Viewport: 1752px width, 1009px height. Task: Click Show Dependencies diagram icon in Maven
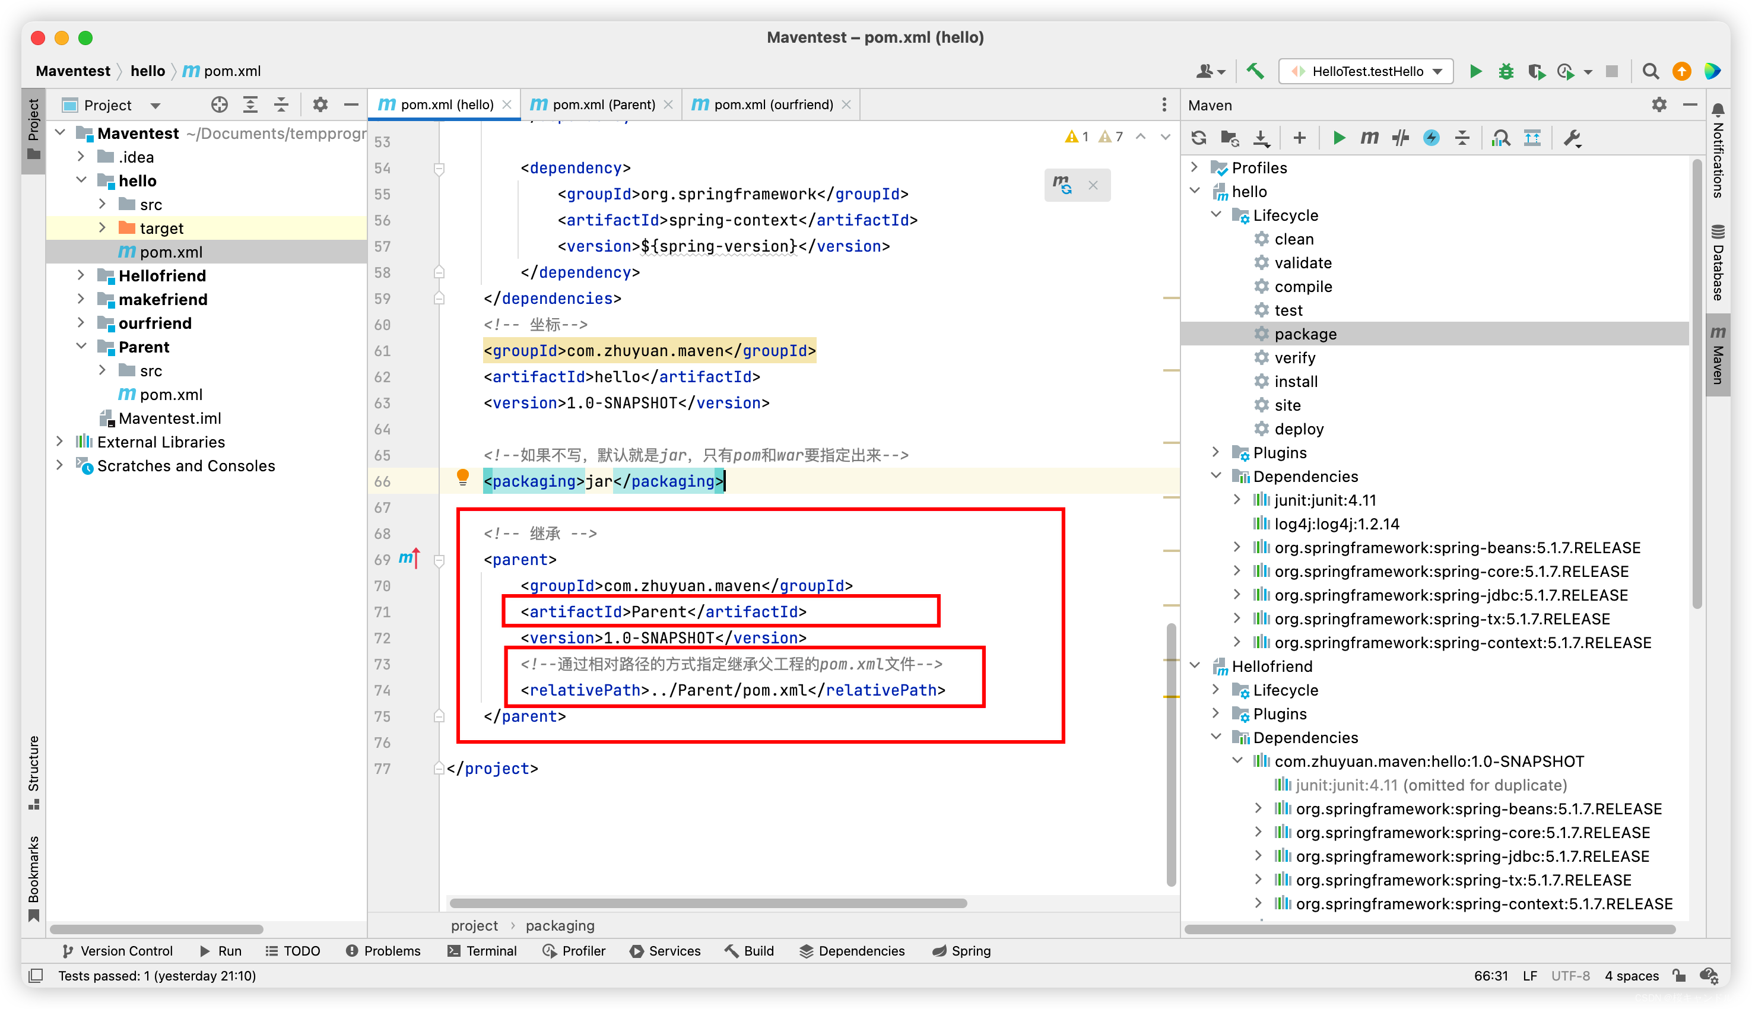click(x=1532, y=138)
